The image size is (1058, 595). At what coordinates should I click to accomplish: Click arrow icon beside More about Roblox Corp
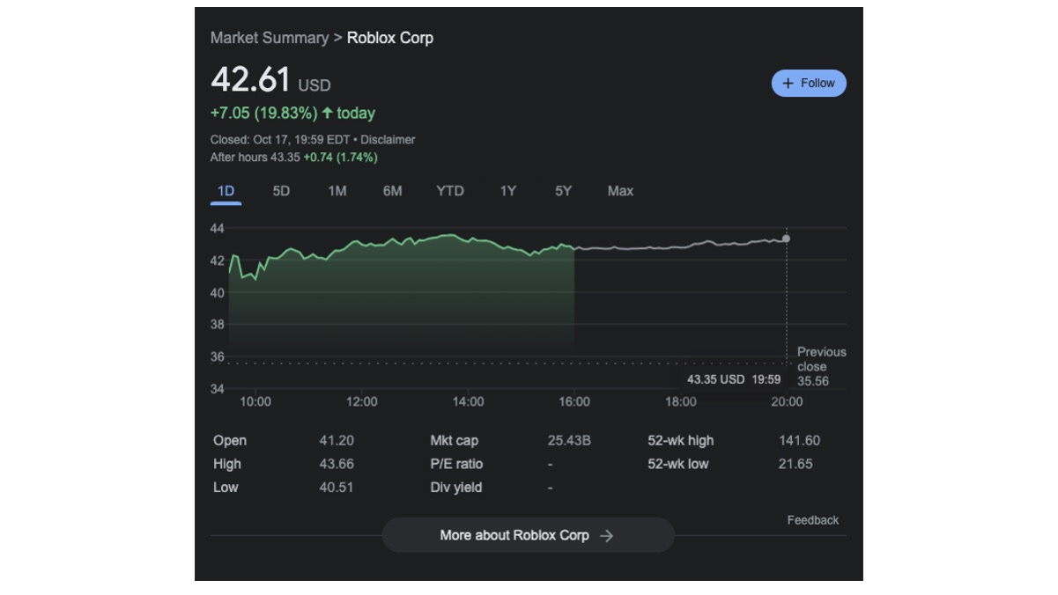[x=606, y=536]
